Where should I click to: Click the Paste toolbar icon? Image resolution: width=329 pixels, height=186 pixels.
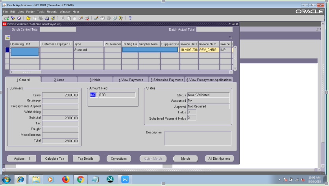coord(74,18)
